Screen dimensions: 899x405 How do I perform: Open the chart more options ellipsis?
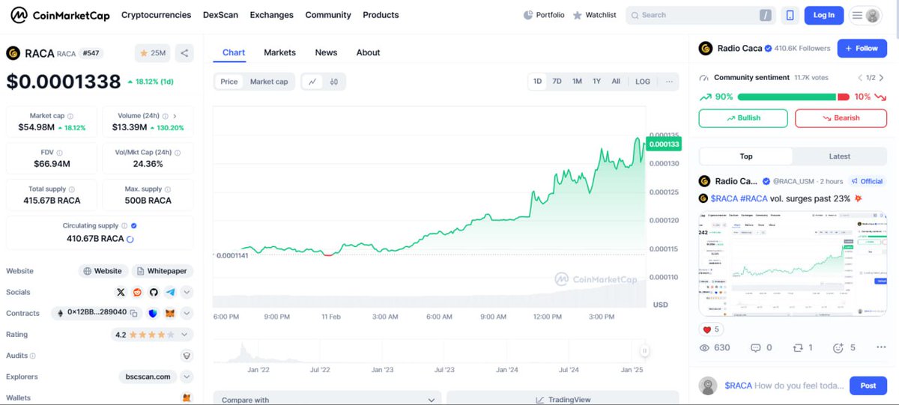[669, 82]
